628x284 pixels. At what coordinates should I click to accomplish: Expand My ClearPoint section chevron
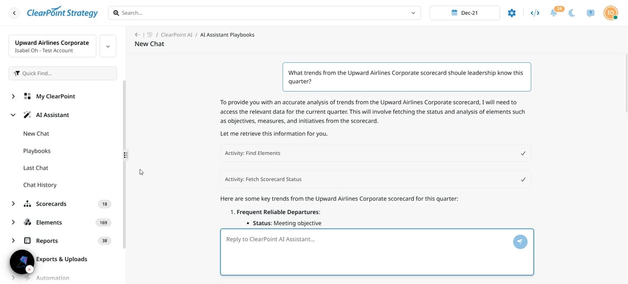(x=13, y=96)
